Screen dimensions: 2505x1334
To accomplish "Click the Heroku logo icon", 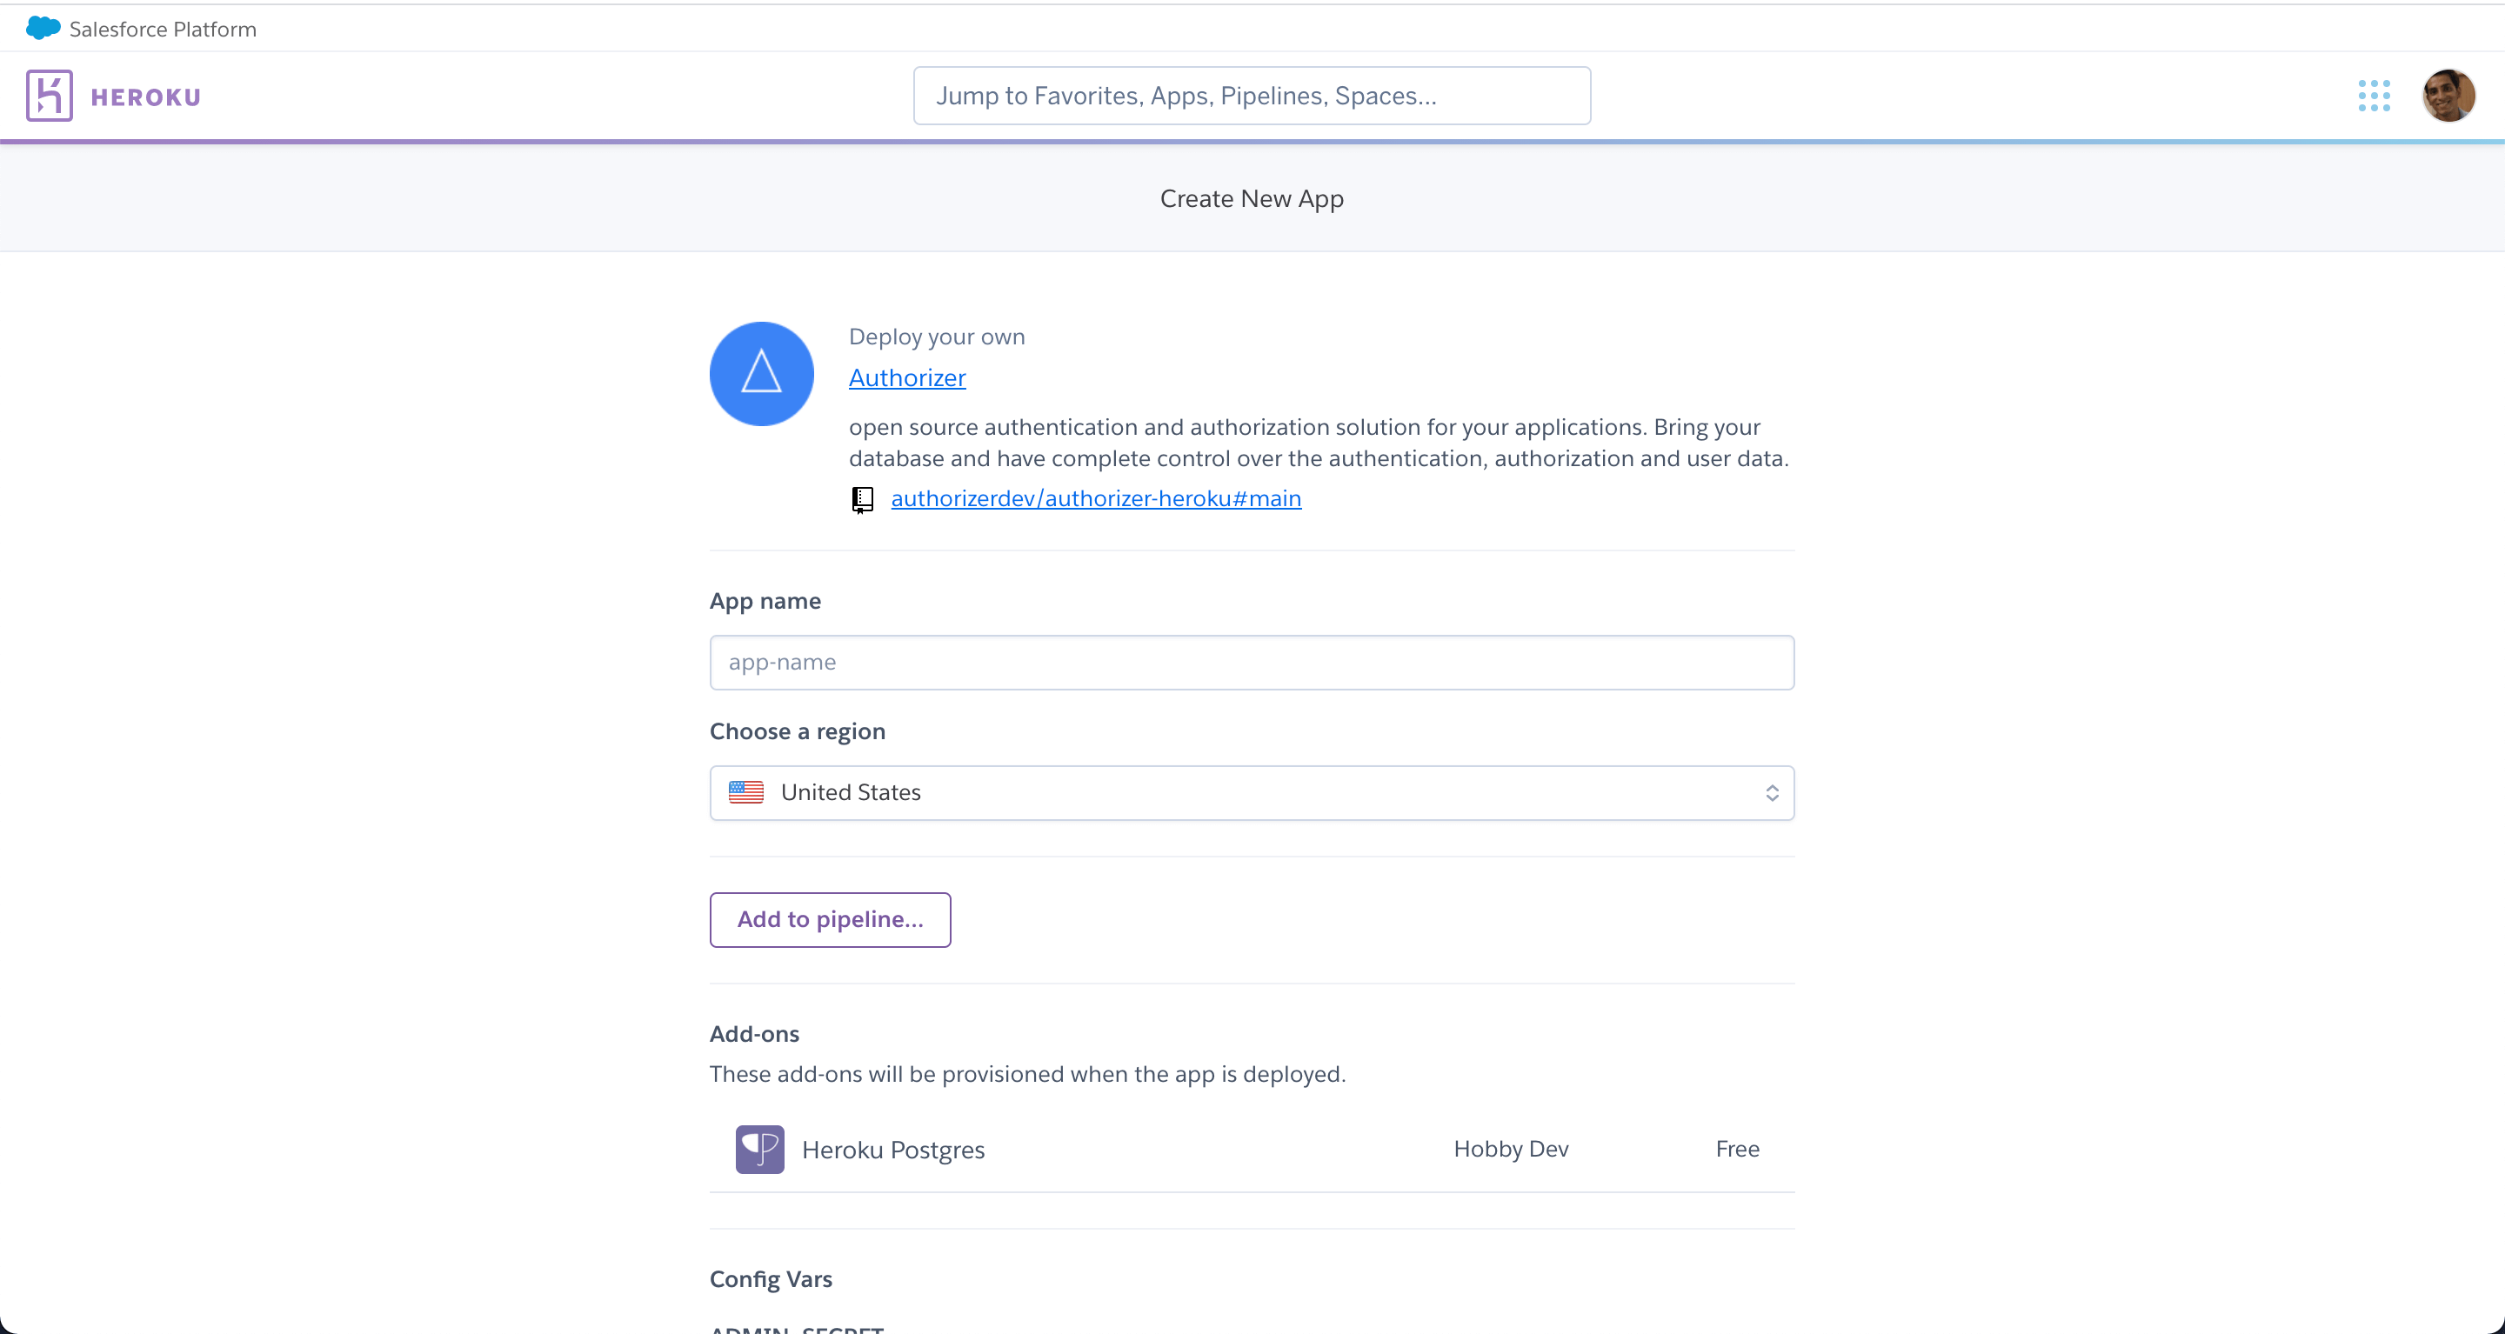I will point(50,94).
